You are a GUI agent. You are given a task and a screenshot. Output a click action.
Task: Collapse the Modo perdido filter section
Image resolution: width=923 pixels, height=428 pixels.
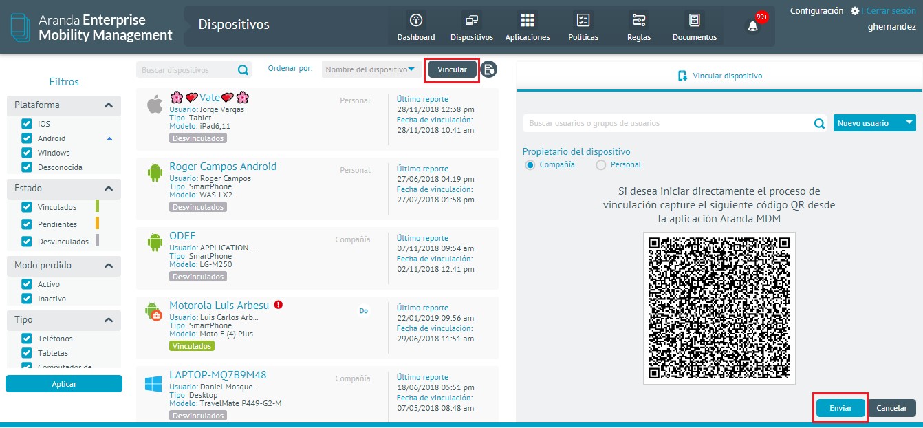(109, 266)
